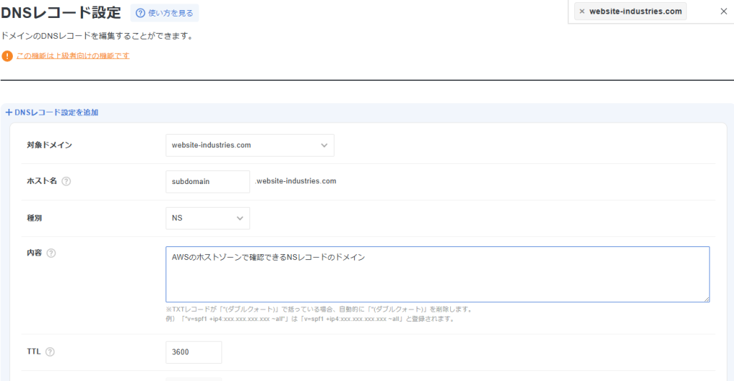Viewport: 734px width, 381px height.
Task: Open the 種別 dropdown showing NS
Action: (207, 218)
